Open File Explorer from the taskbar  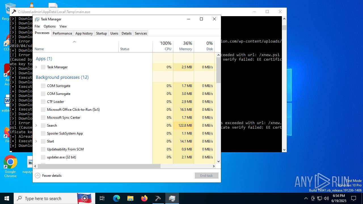[x=130, y=198]
